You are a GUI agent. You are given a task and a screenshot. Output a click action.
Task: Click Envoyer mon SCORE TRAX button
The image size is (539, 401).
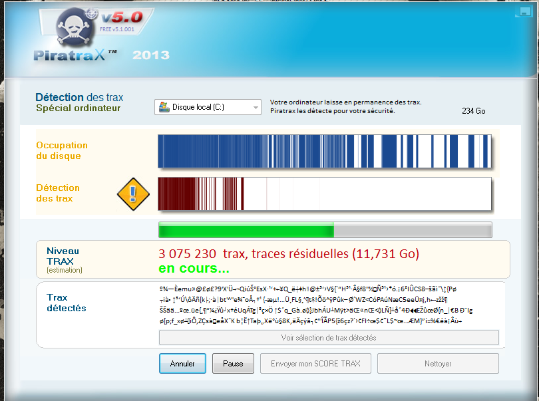click(x=315, y=364)
